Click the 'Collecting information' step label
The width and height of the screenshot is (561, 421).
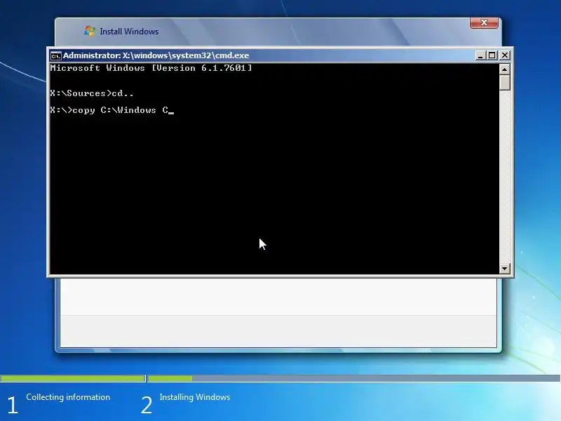(68, 397)
